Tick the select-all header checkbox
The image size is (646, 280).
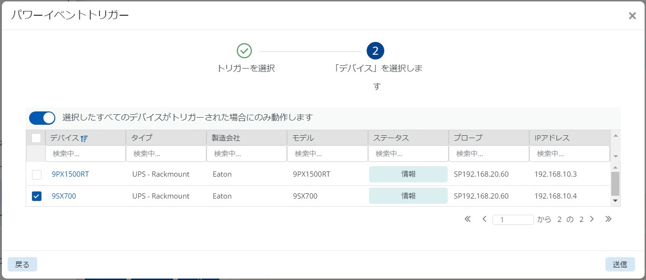tap(36, 138)
